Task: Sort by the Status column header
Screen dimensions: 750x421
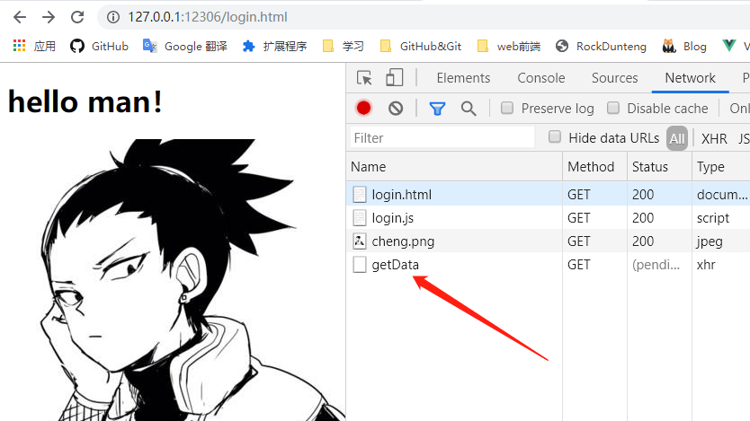Action: click(659, 167)
